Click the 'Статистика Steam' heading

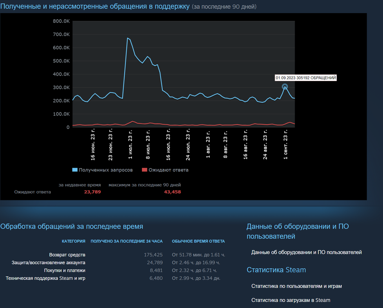pyautogui.click(x=276, y=270)
